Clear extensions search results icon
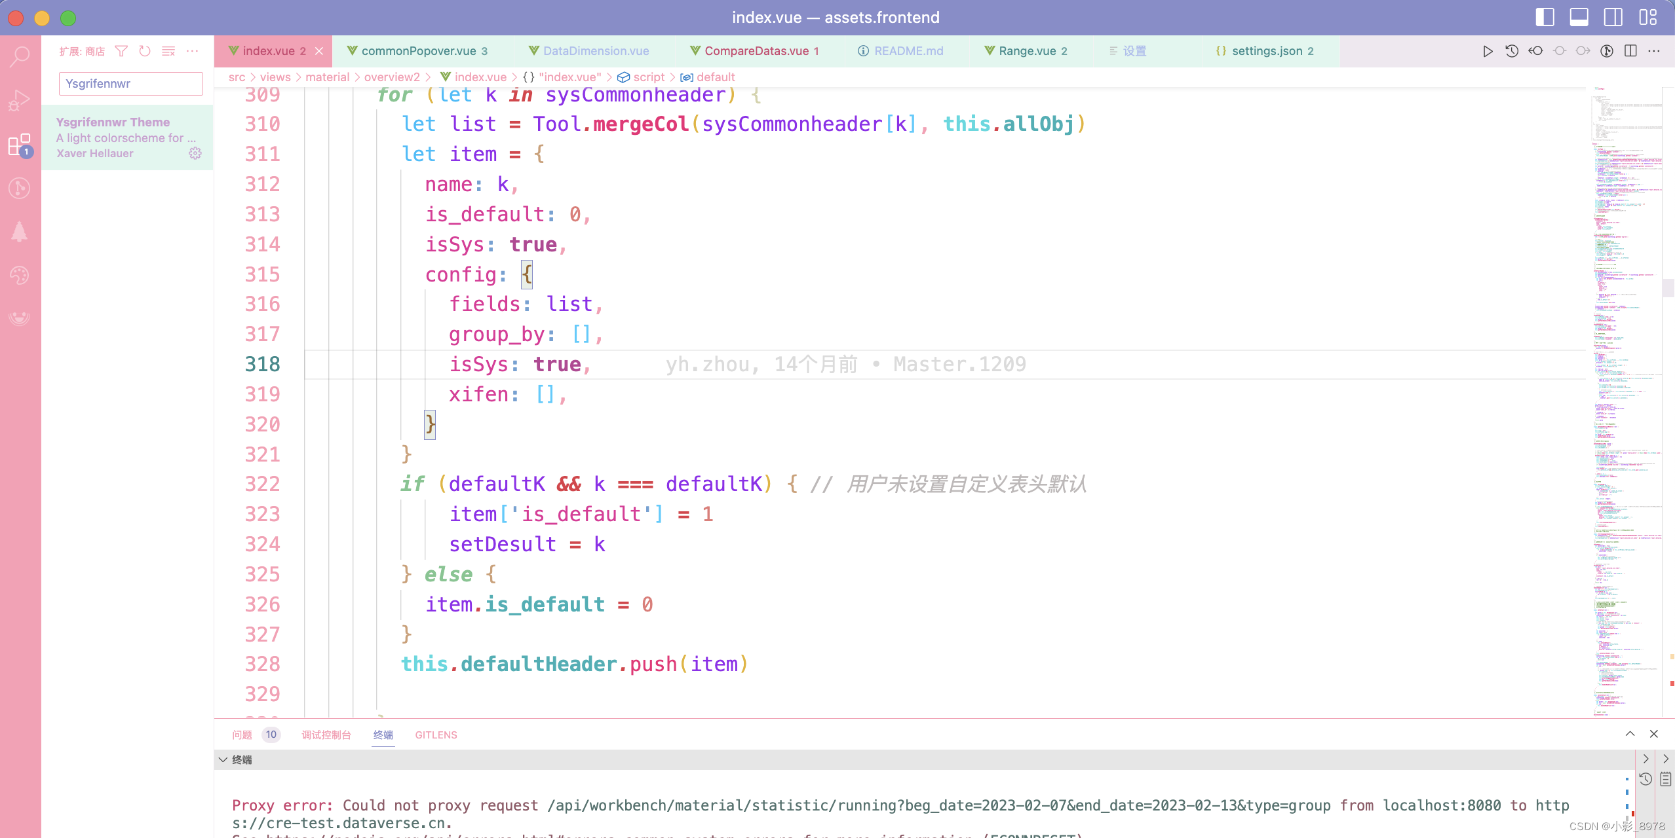1675x838 pixels. (168, 51)
